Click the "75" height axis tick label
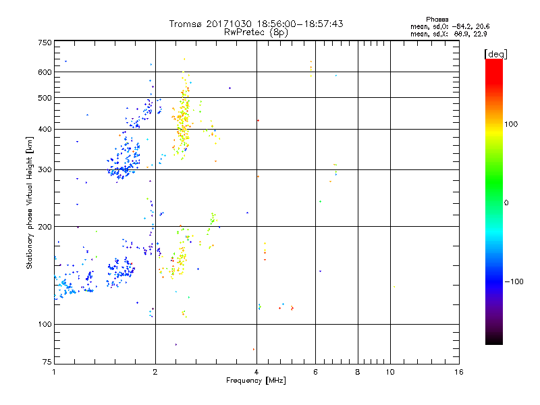540x405 pixels. click(47, 362)
